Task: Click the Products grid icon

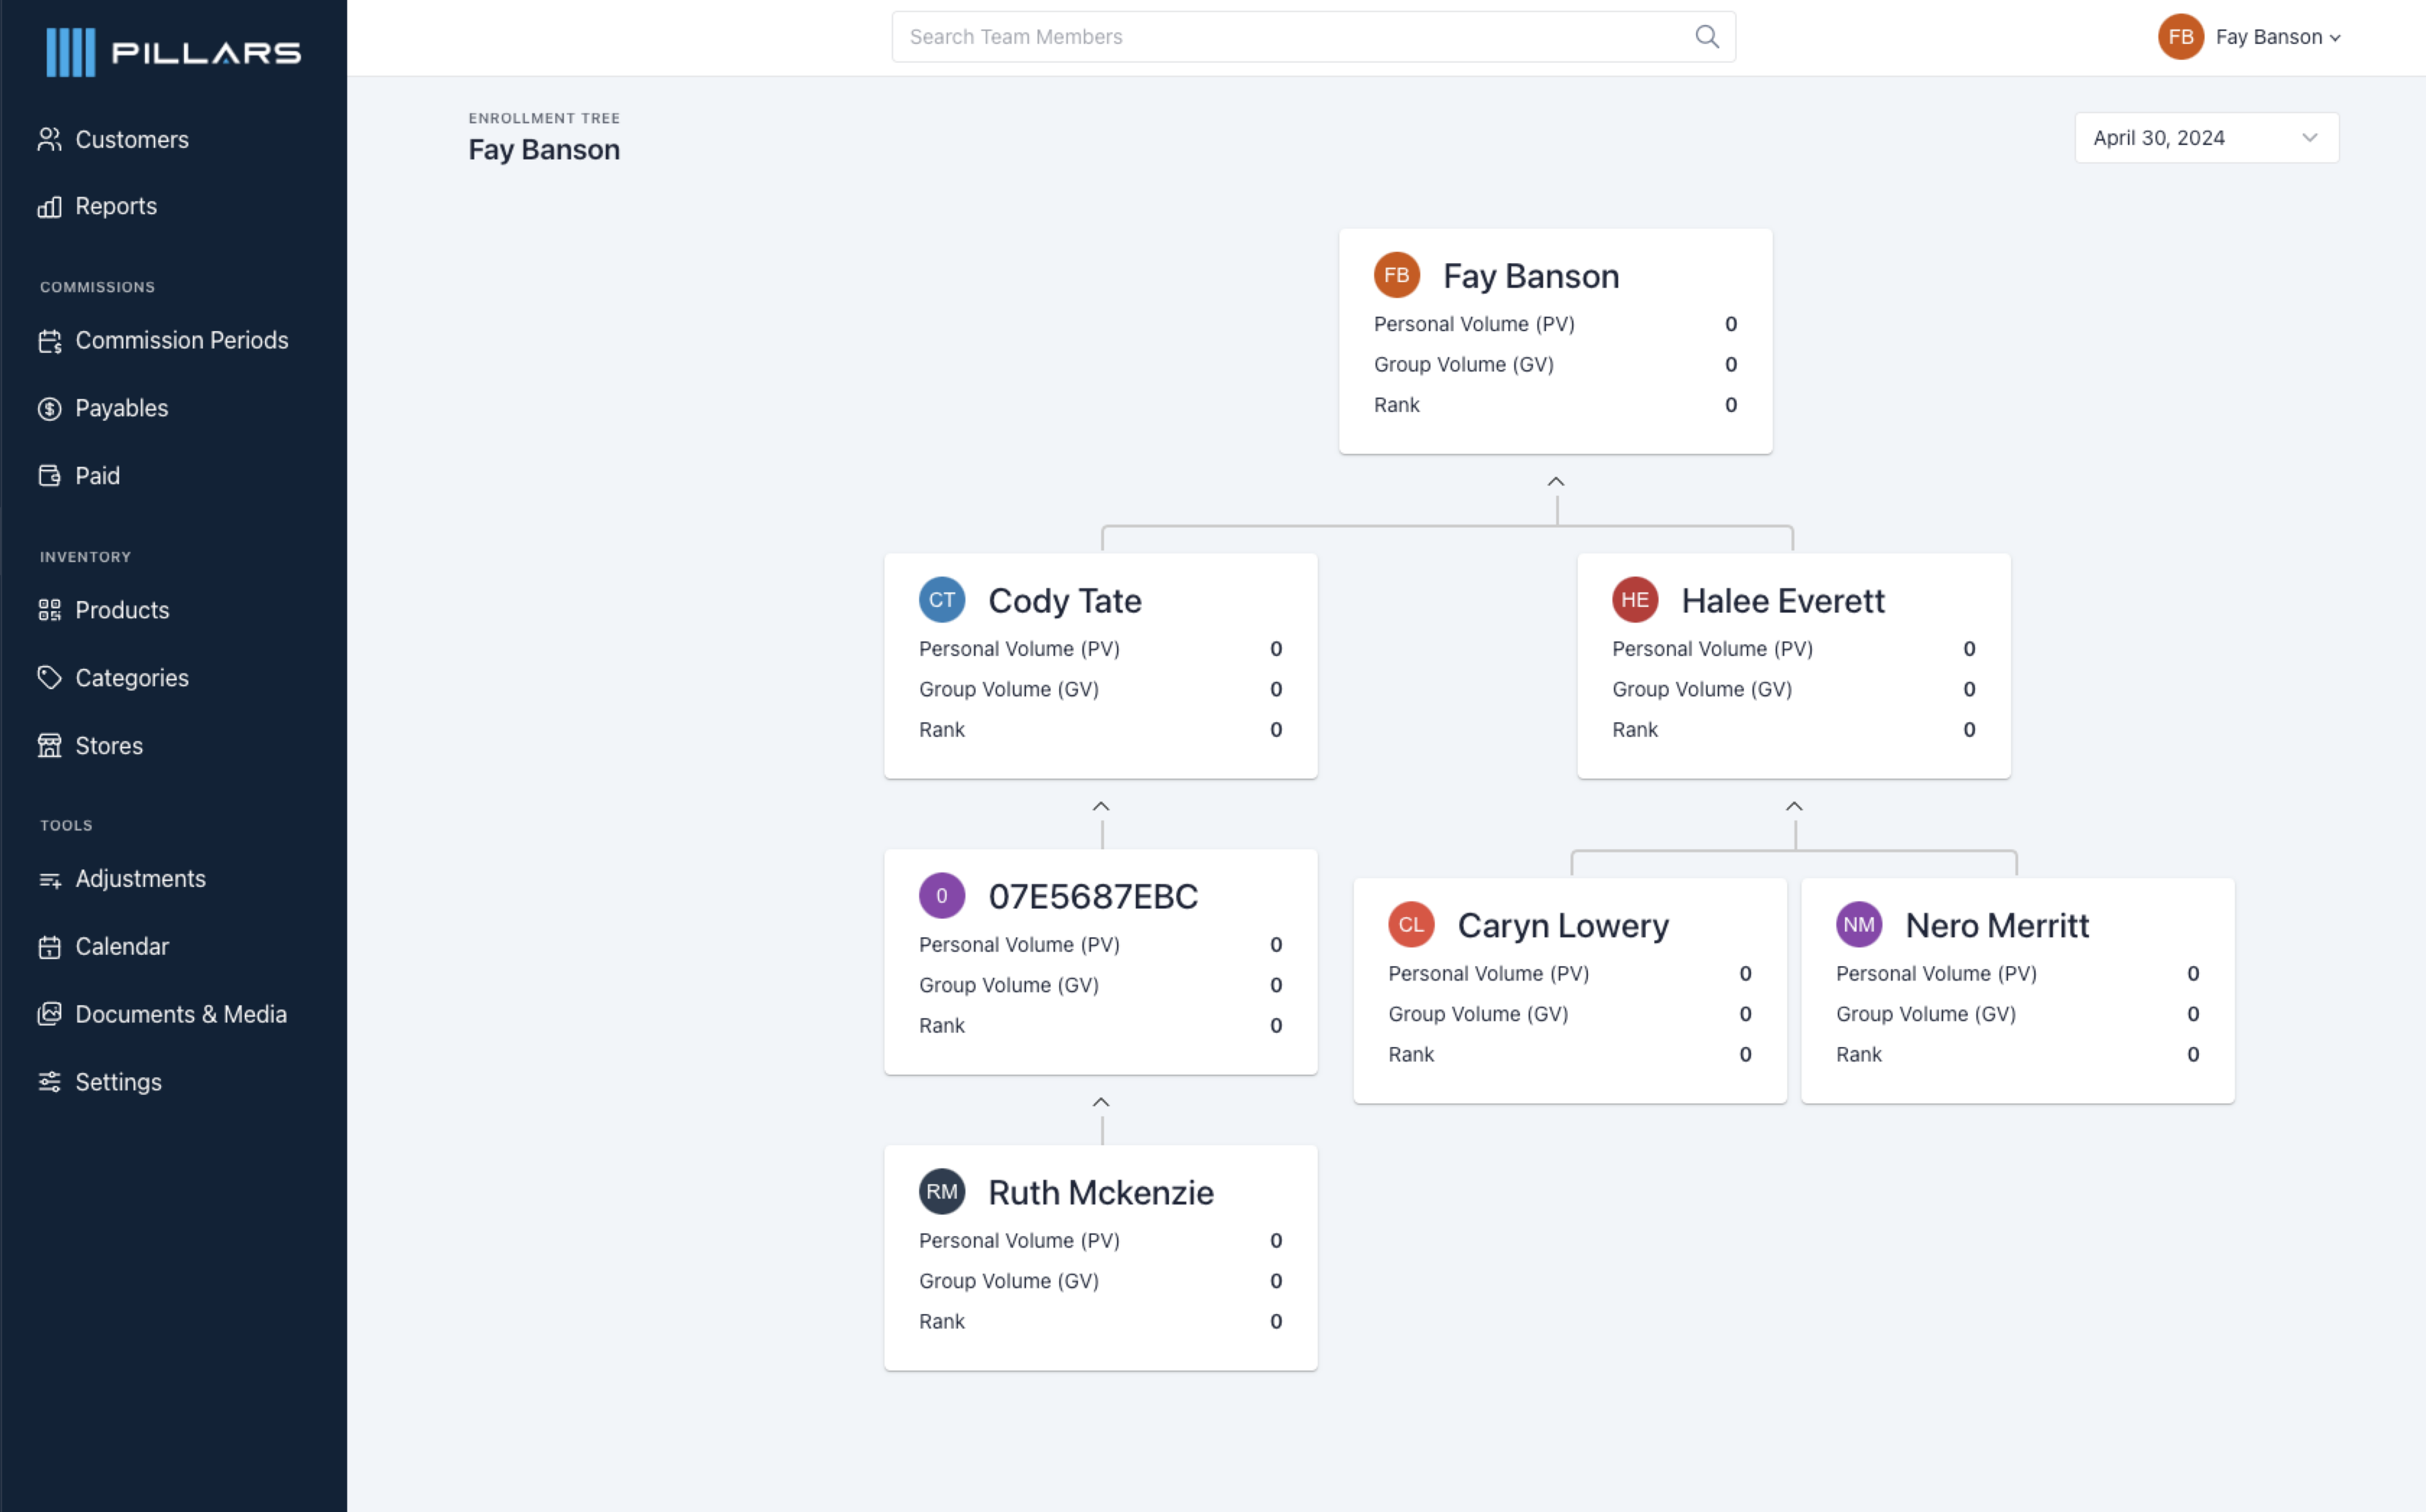Action: click(49, 610)
